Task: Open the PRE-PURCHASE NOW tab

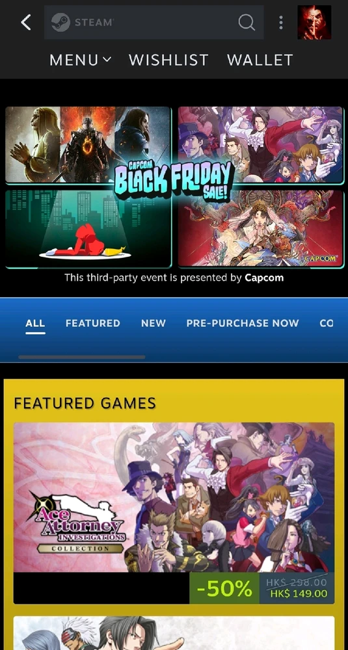Action: (x=243, y=323)
